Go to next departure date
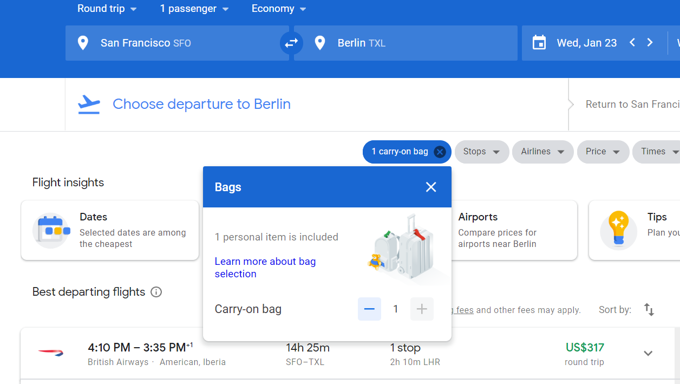The image size is (680, 384). pos(650,43)
